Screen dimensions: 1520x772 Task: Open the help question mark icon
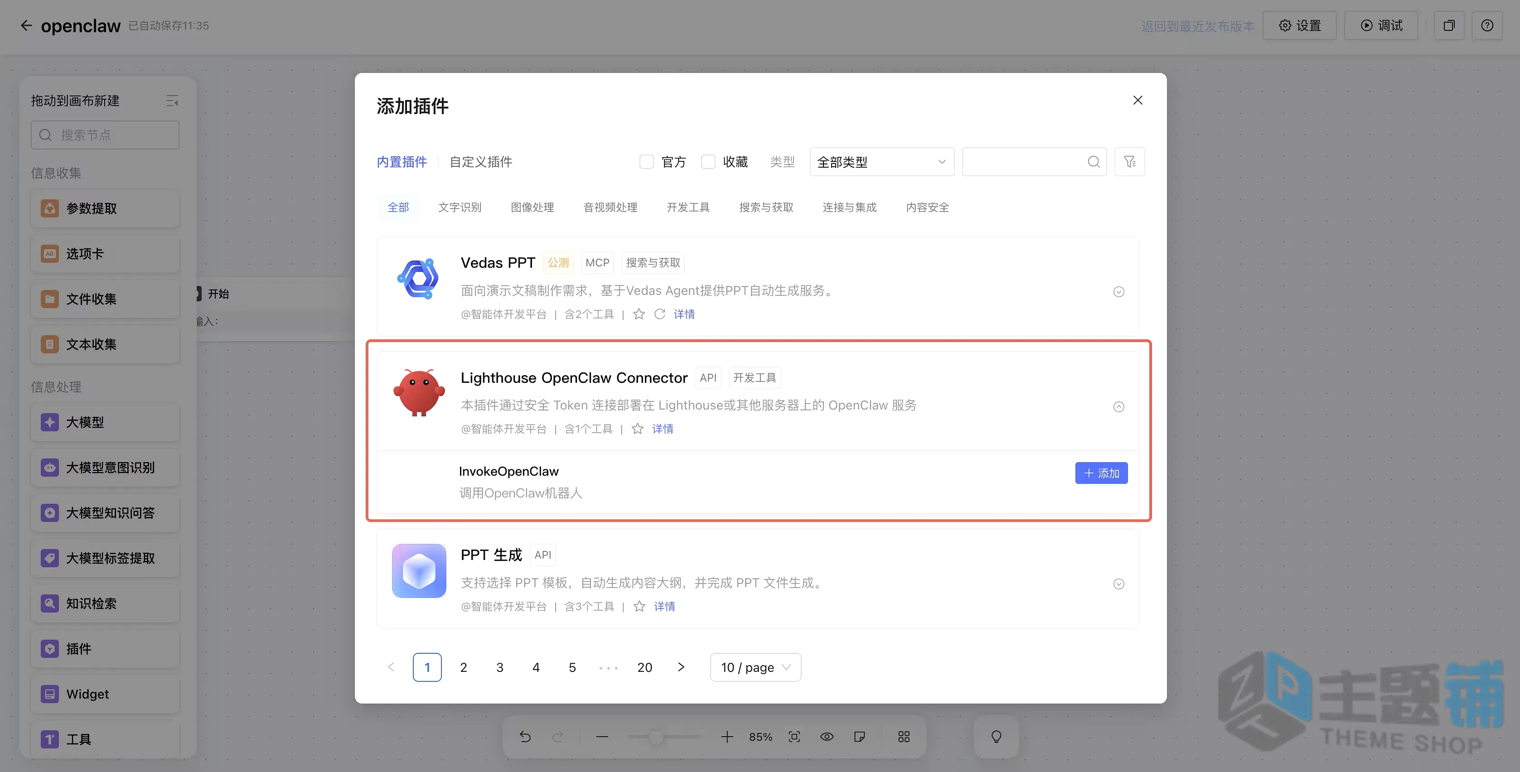pos(1487,25)
